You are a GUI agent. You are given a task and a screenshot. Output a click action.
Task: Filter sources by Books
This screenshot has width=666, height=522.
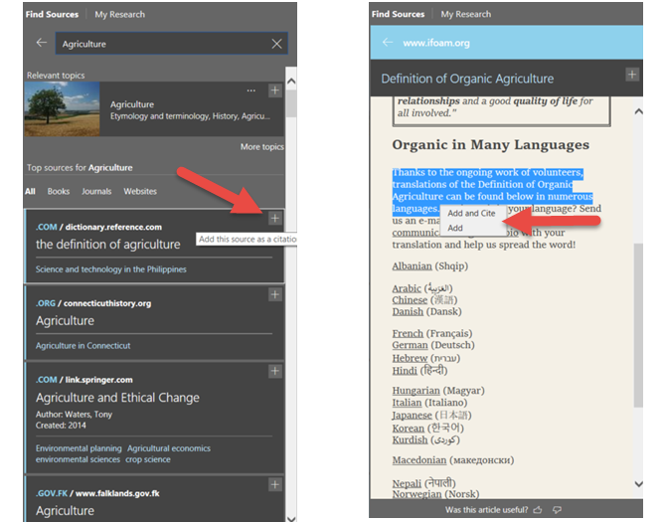tap(59, 191)
